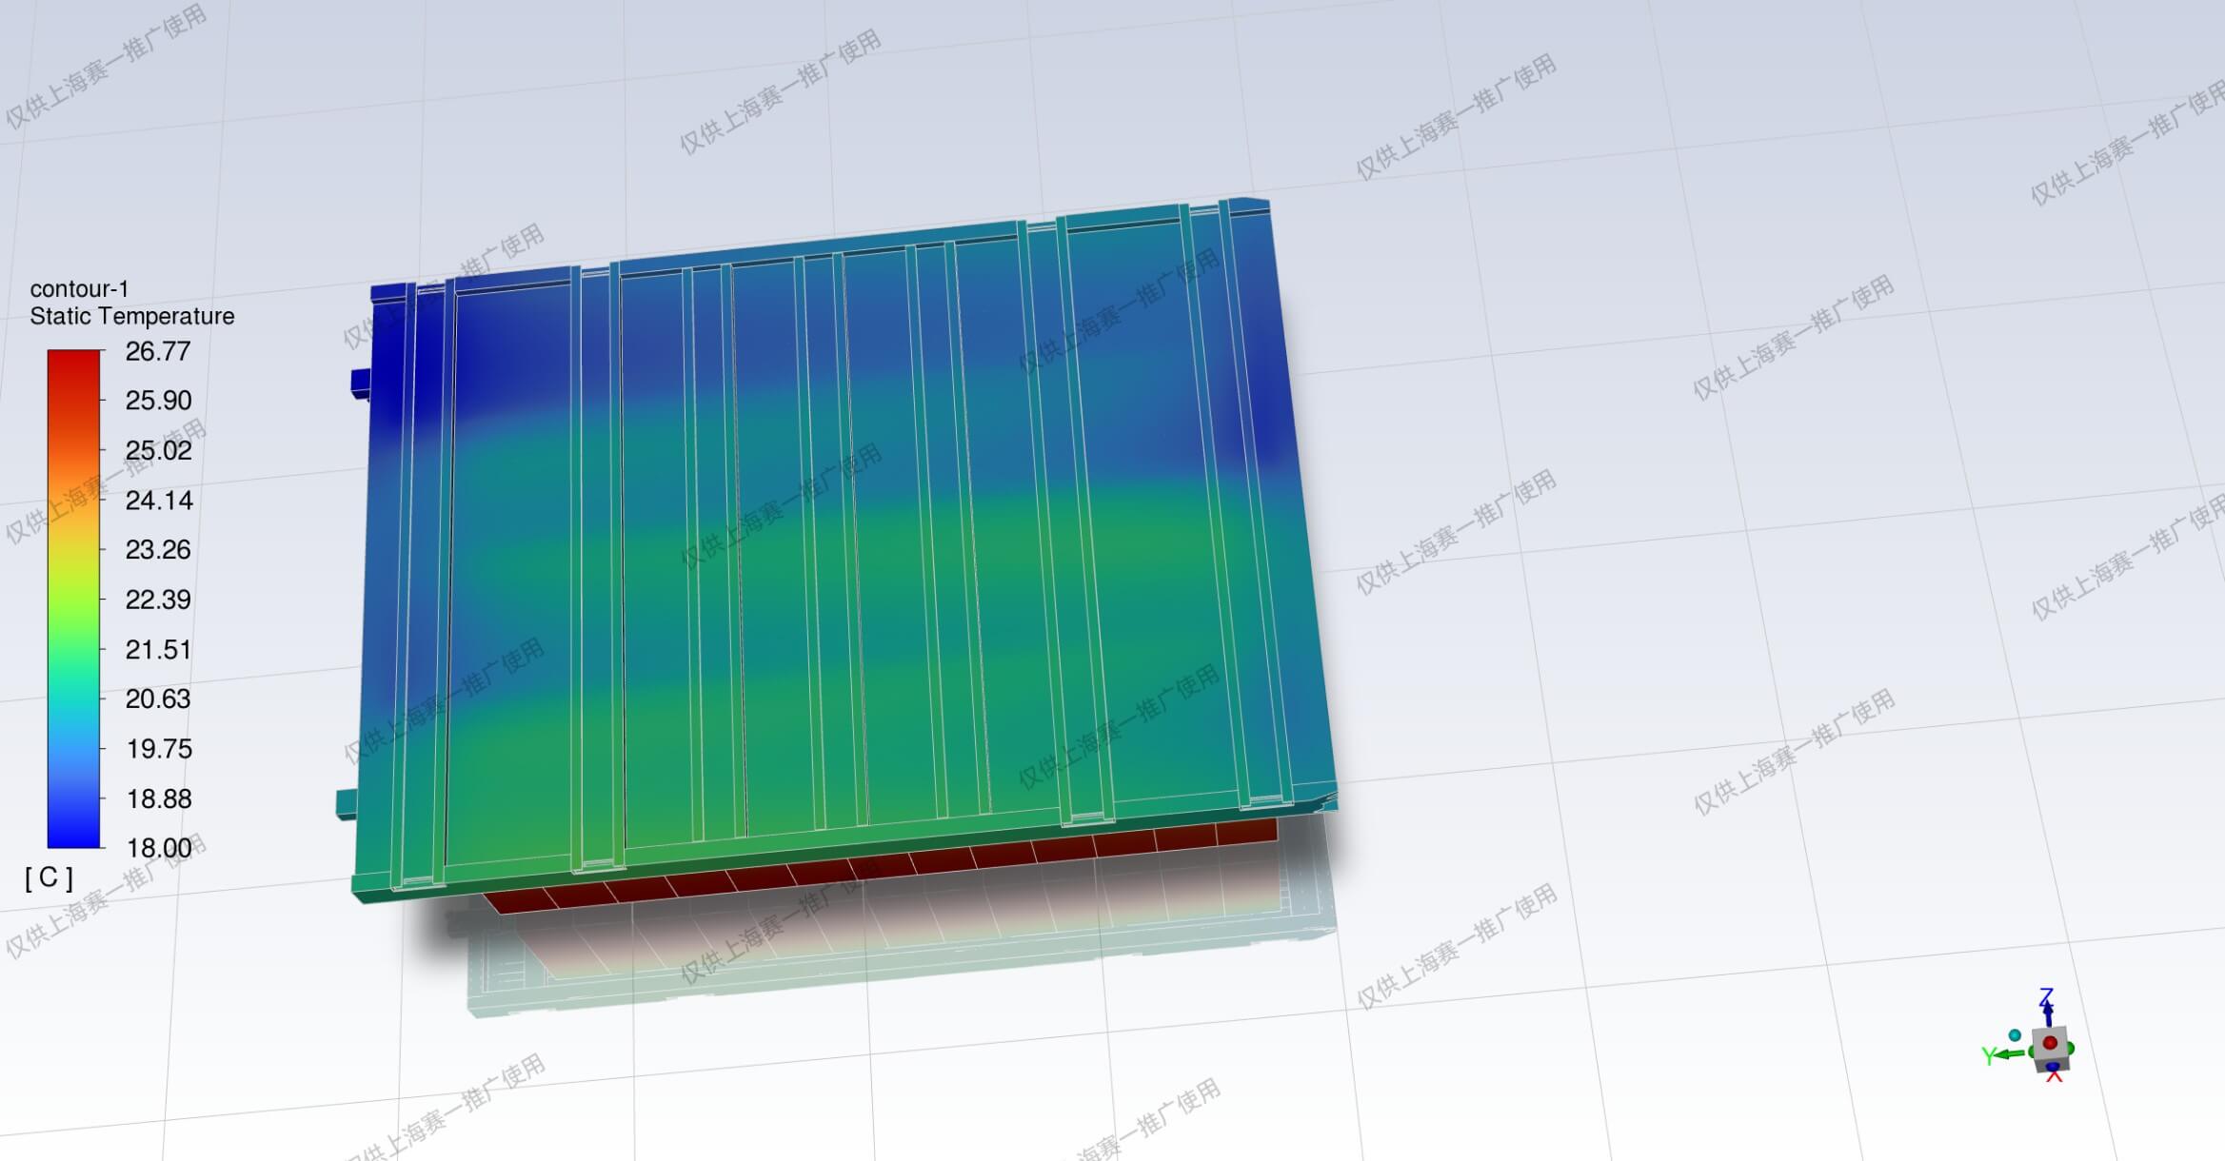Click the contour-1 legend title
This screenshot has height=1161, width=2225.
tap(79, 288)
